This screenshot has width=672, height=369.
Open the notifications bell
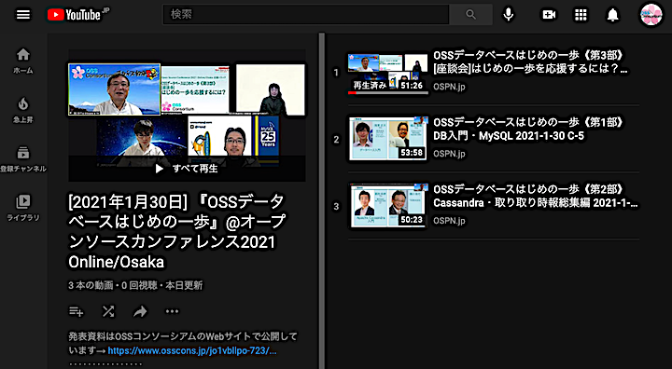point(613,15)
